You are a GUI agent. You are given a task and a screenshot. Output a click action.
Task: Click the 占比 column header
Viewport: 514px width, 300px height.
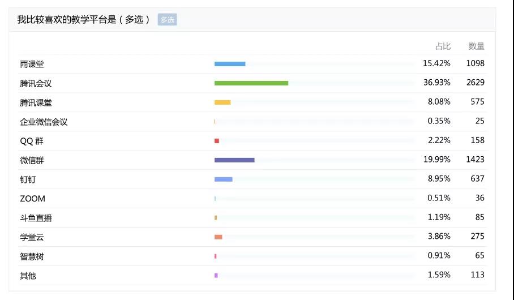(443, 46)
